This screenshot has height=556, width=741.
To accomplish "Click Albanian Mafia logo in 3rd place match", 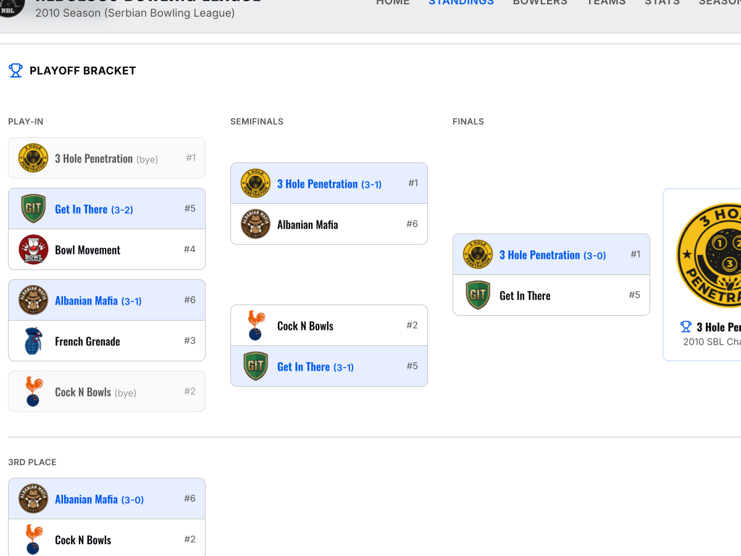I will click(33, 499).
